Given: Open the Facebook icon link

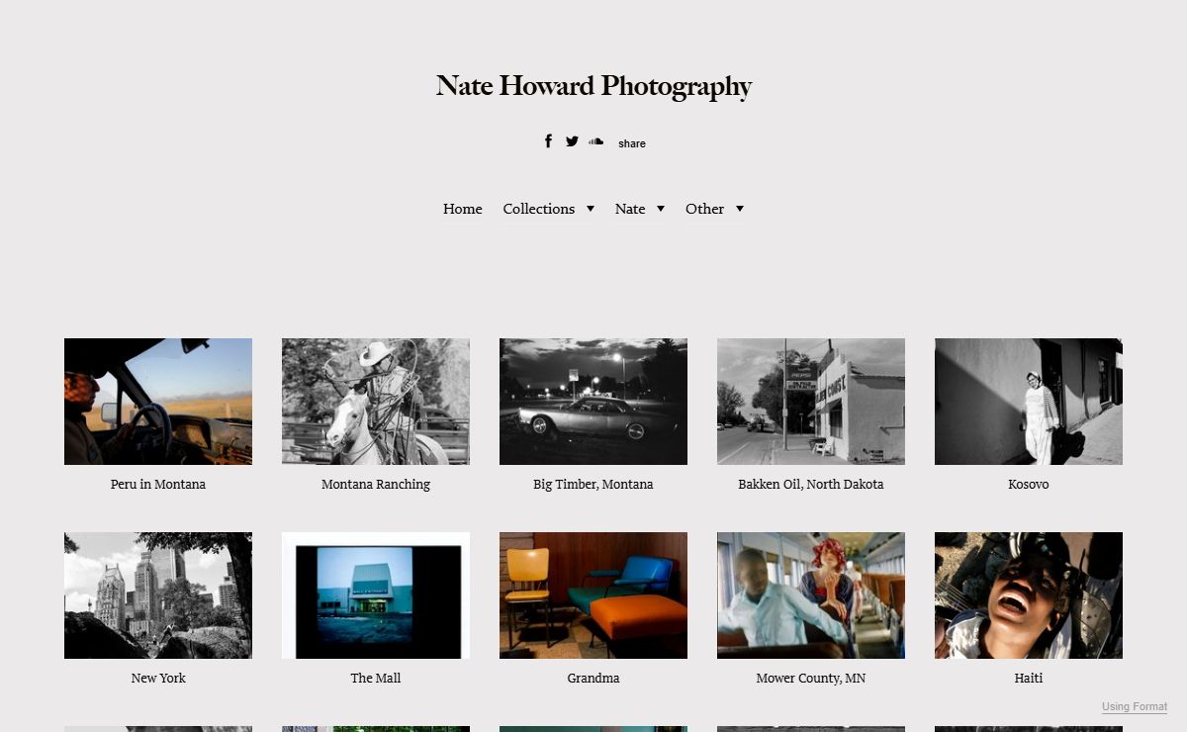Looking at the screenshot, I should coord(549,141).
